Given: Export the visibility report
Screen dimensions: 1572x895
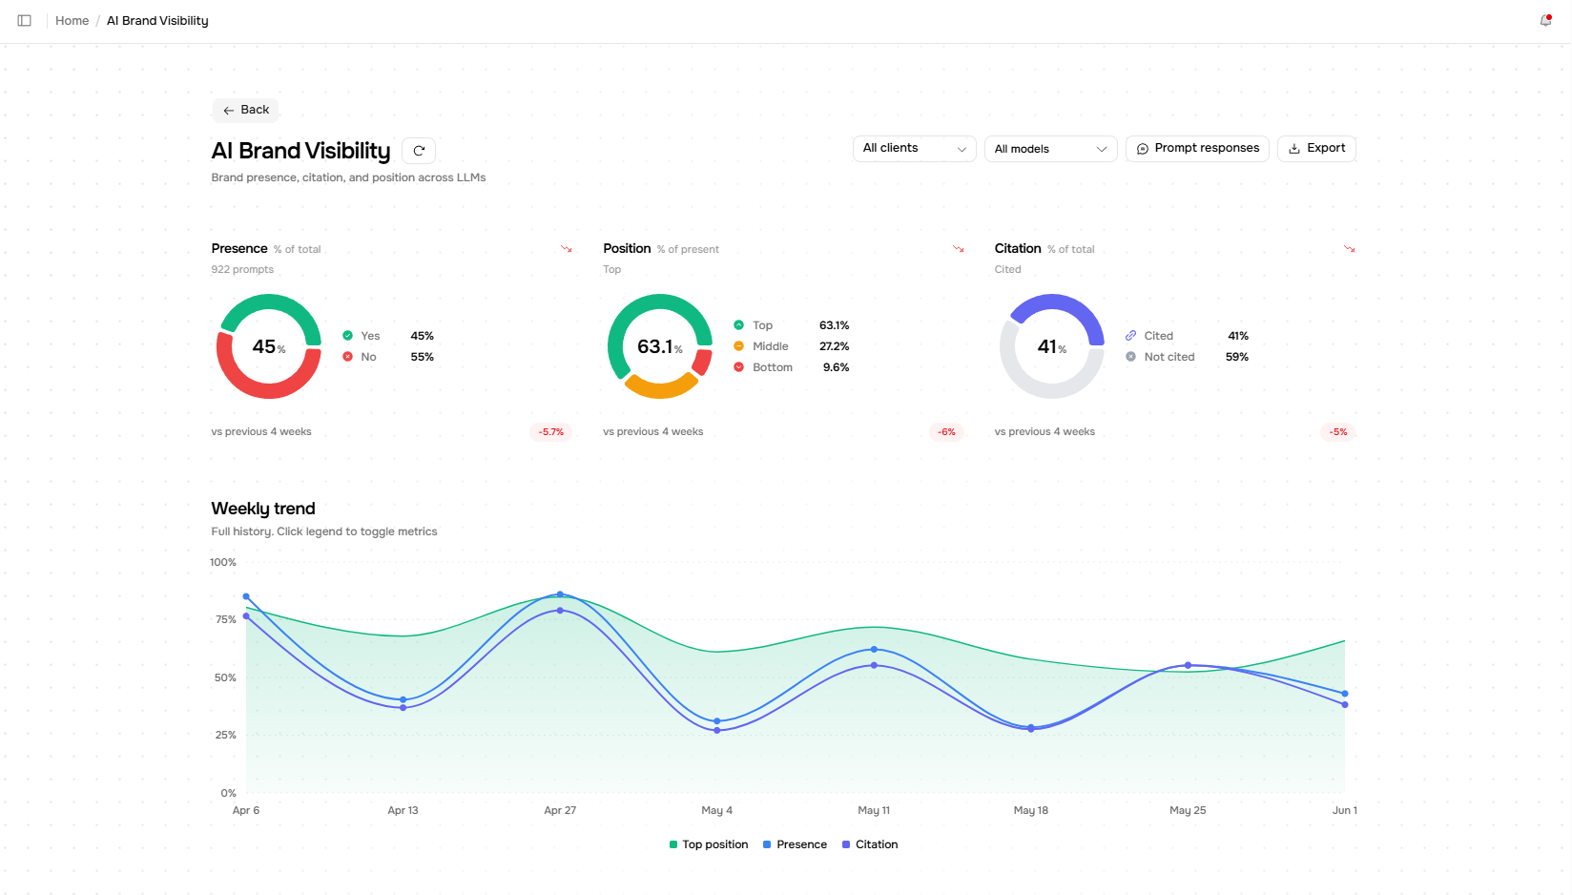Looking at the screenshot, I should [1316, 149].
